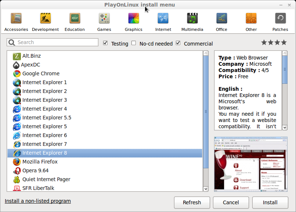Uncheck the Commercial checkbox

[178, 43]
